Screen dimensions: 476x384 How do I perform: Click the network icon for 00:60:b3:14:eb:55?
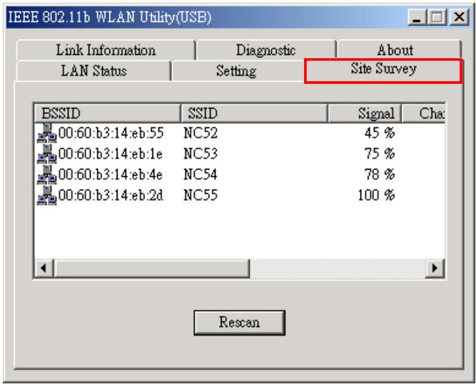[47, 133]
